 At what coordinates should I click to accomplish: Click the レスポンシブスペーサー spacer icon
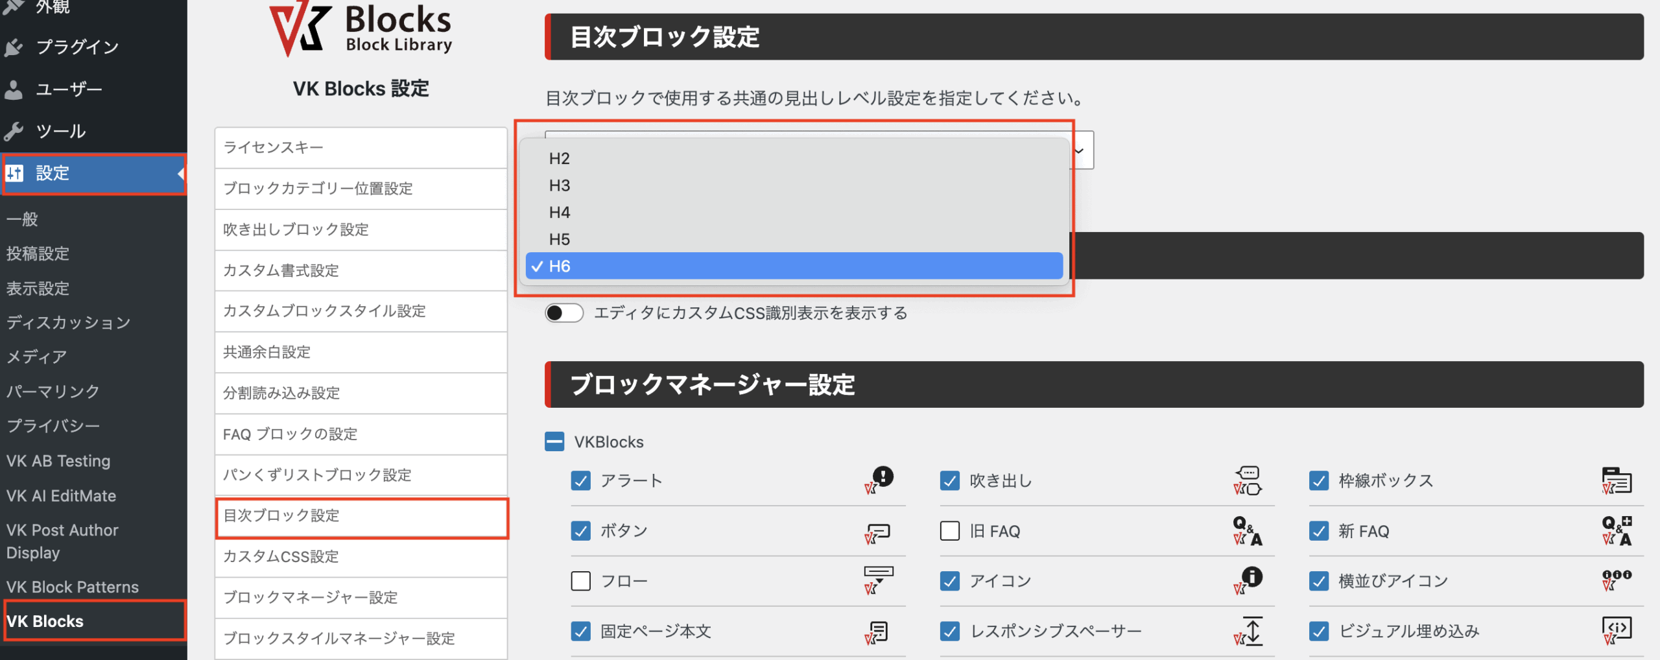pyautogui.click(x=1248, y=631)
